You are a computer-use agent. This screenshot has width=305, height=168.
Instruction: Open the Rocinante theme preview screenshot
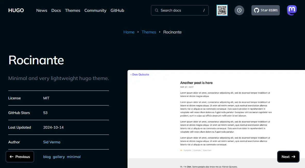216,119
